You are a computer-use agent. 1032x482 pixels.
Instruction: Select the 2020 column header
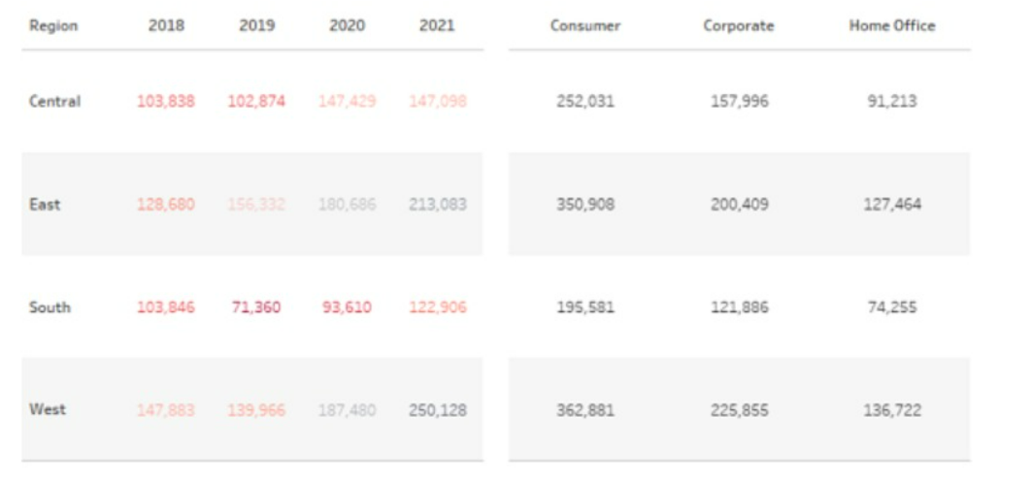click(347, 26)
